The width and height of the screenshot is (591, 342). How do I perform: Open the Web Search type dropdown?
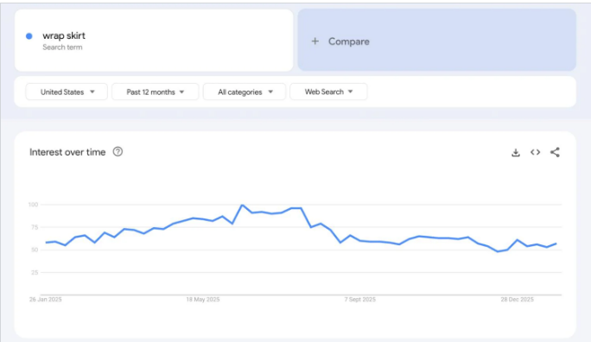(x=328, y=92)
